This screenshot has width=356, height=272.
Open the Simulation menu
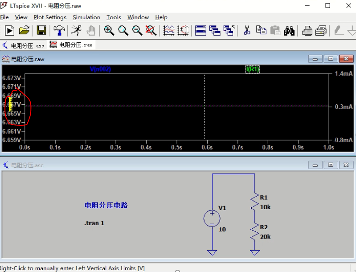(86, 17)
